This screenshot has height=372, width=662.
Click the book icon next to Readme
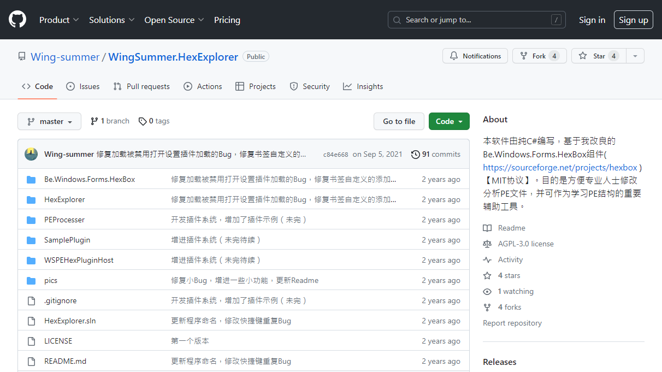pyautogui.click(x=487, y=228)
